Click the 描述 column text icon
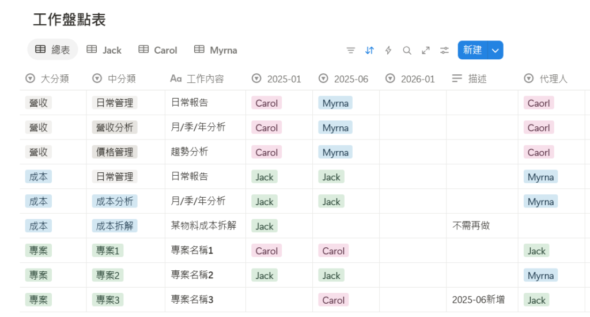Screen dimensions: 590x317 coord(457,78)
